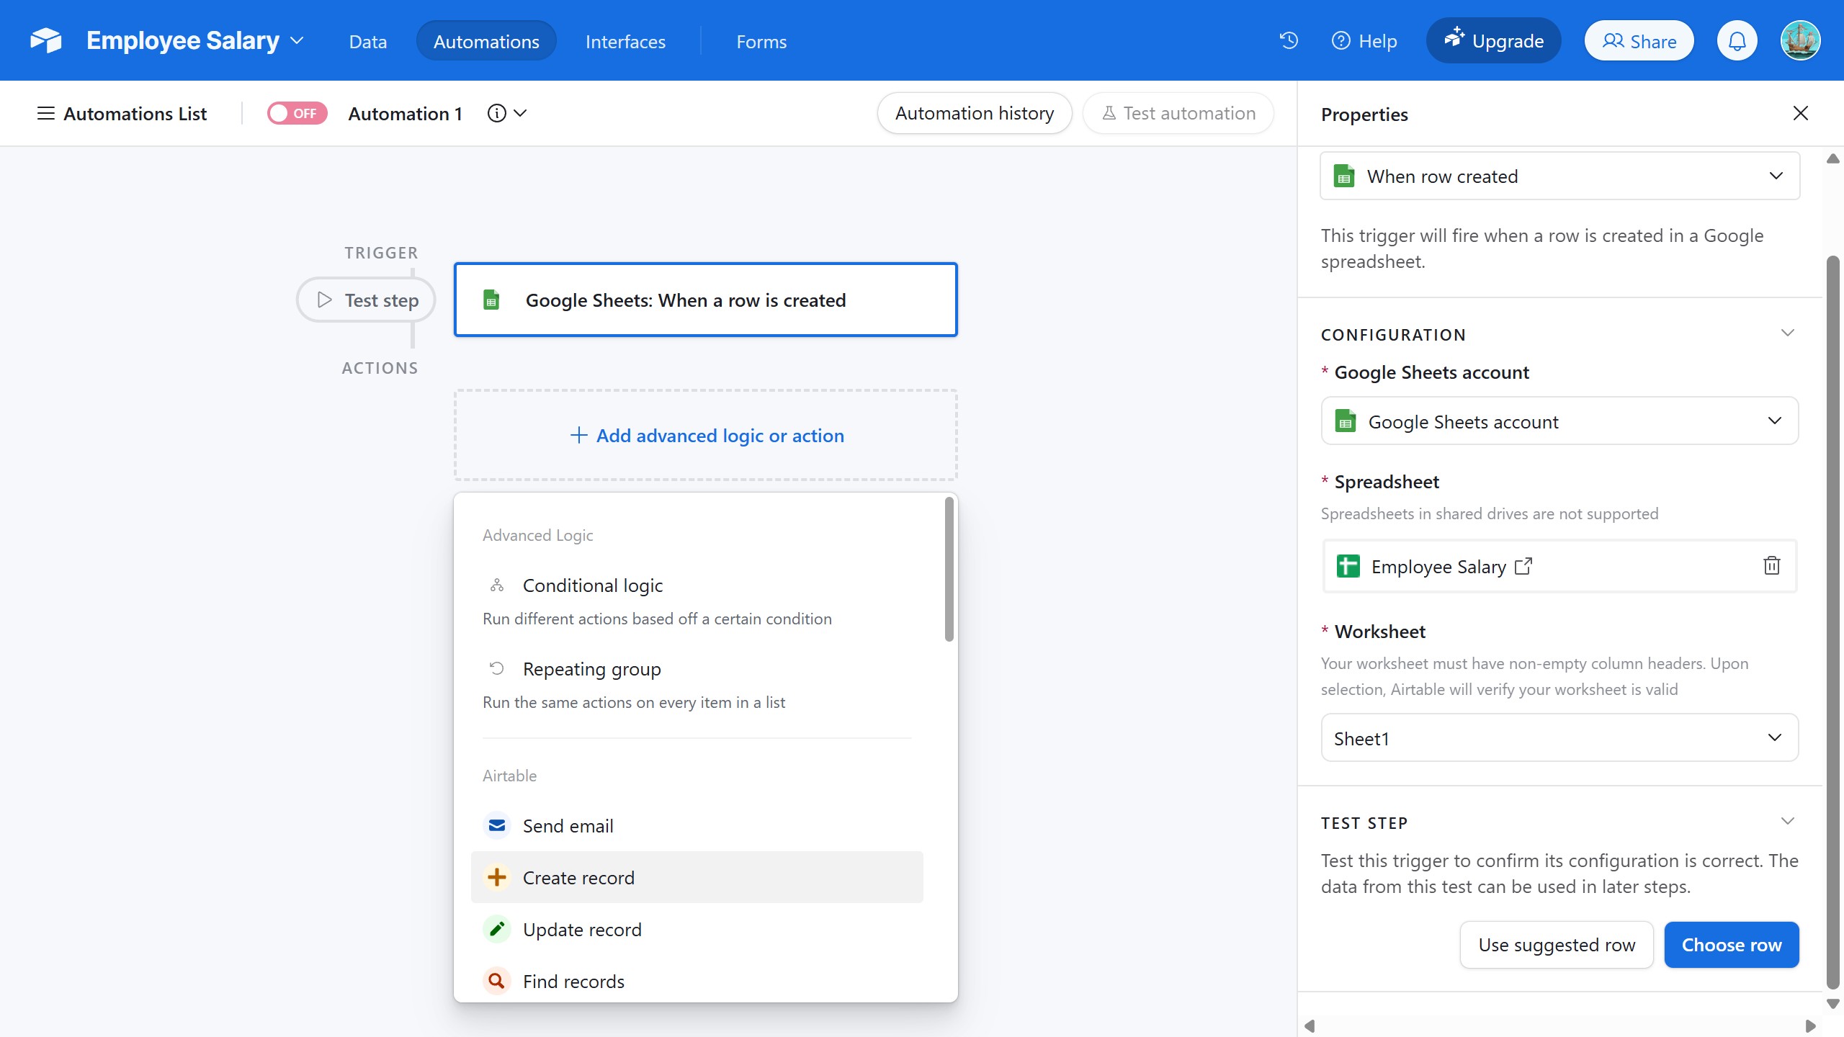Click Automations List hamburger icon
This screenshot has width=1844, height=1037.
45,113
